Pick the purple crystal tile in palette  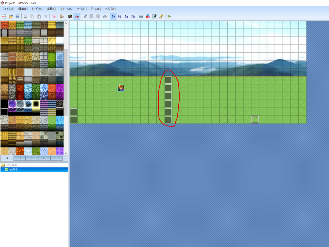pyautogui.click(x=13, y=104)
